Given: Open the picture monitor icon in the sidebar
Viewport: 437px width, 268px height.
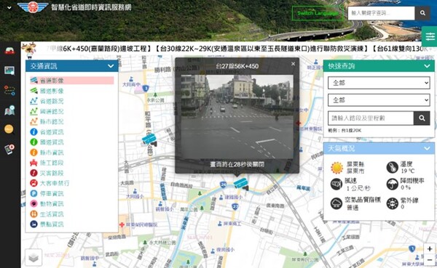Looking at the screenshot, I should [x=9, y=70].
